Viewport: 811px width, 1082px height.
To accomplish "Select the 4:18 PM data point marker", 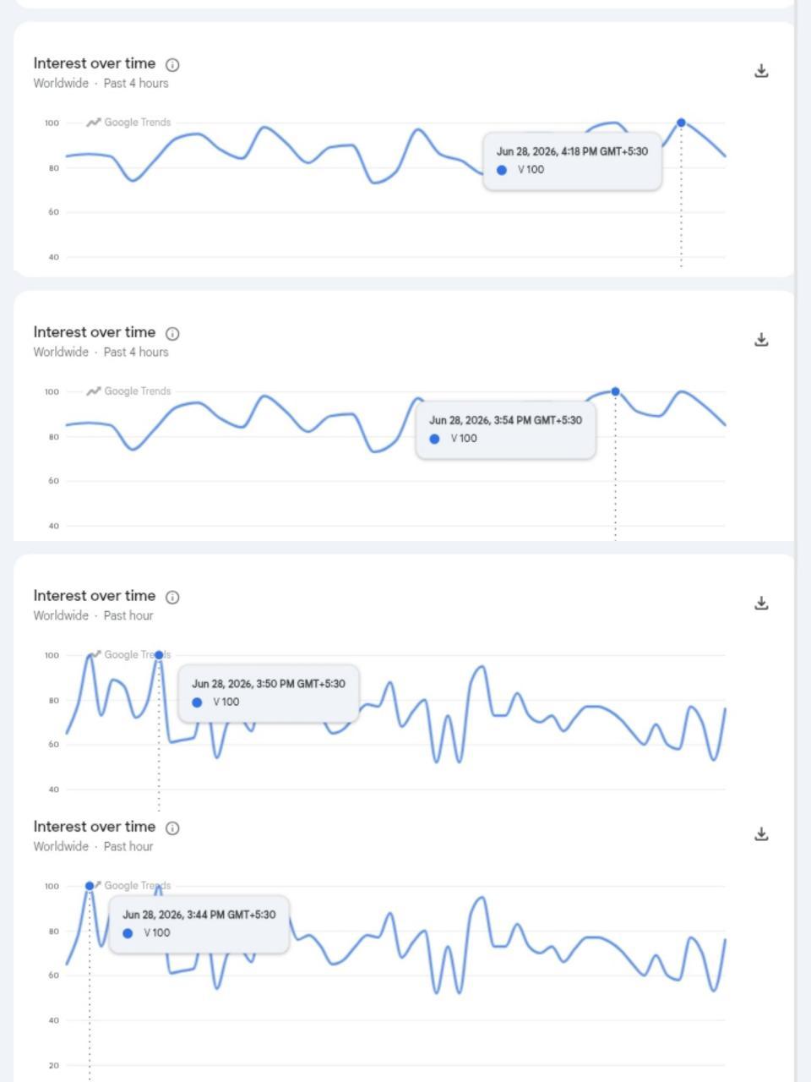I will click(682, 123).
